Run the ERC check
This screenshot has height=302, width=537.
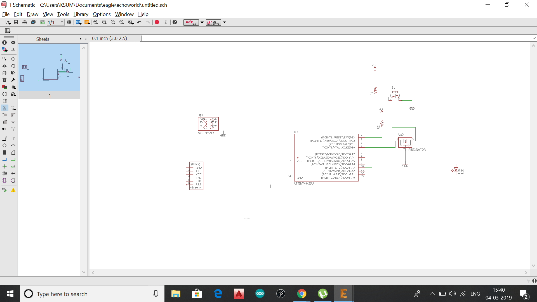click(x=4, y=190)
